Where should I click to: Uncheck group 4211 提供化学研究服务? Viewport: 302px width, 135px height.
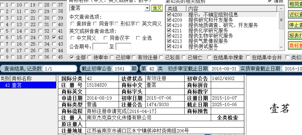tap(169, 30)
